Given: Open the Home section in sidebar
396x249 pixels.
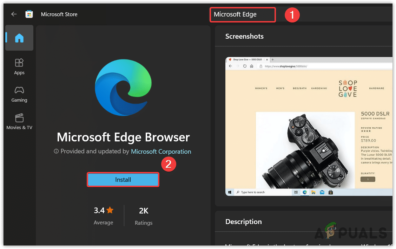Looking at the screenshot, I should tap(19, 38).
